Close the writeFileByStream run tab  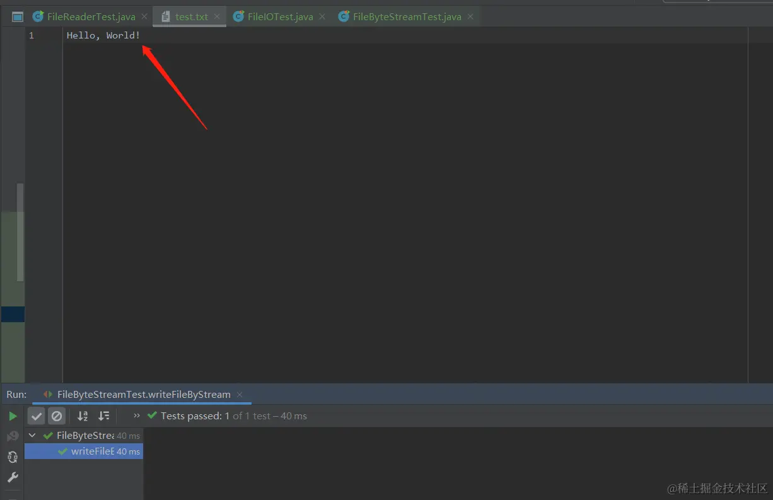pyautogui.click(x=240, y=395)
